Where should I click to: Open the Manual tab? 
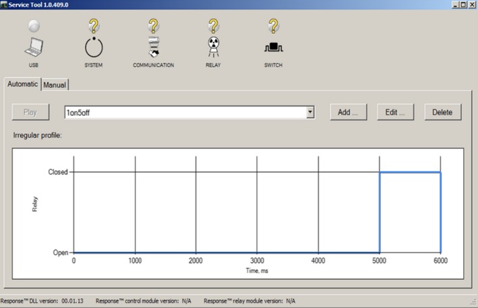[x=55, y=86]
